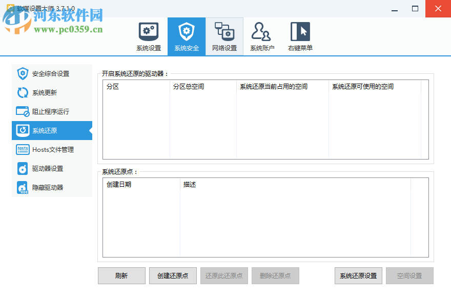451x297 pixels.
Task: Open the hosts 文件管理 icon
Action: (22, 149)
